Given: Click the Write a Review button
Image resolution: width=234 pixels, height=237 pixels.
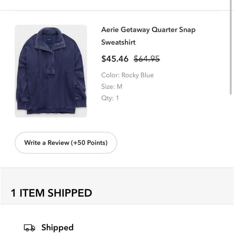Looking at the screenshot, I should tap(66, 143).
